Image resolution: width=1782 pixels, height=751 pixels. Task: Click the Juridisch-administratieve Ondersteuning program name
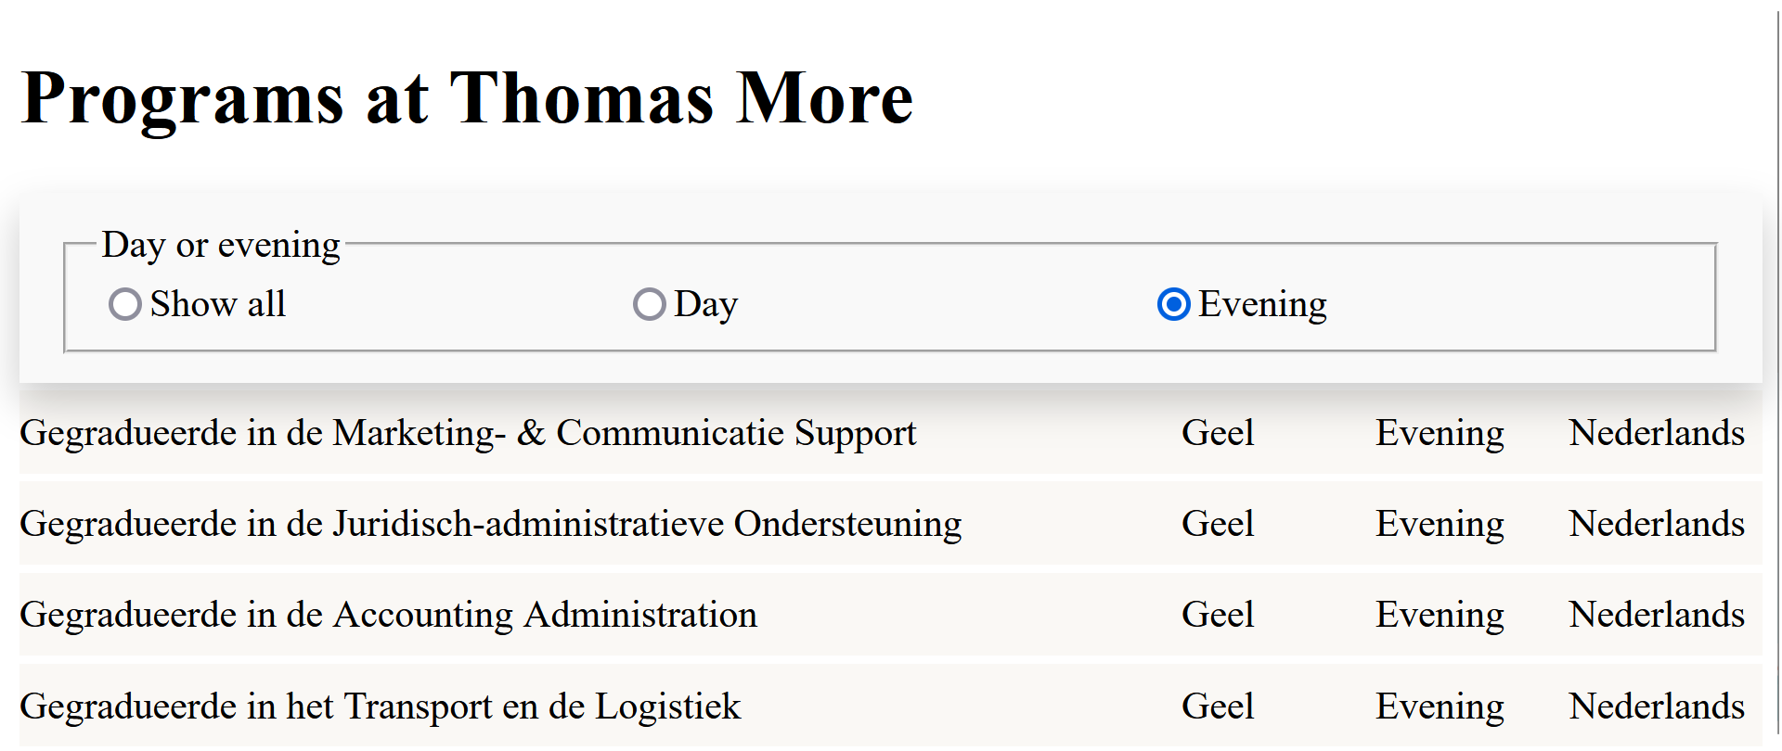(x=490, y=524)
